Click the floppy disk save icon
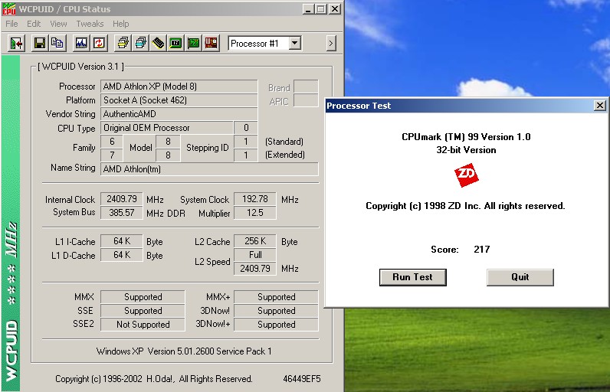The height and width of the screenshot is (392, 610). point(39,43)
